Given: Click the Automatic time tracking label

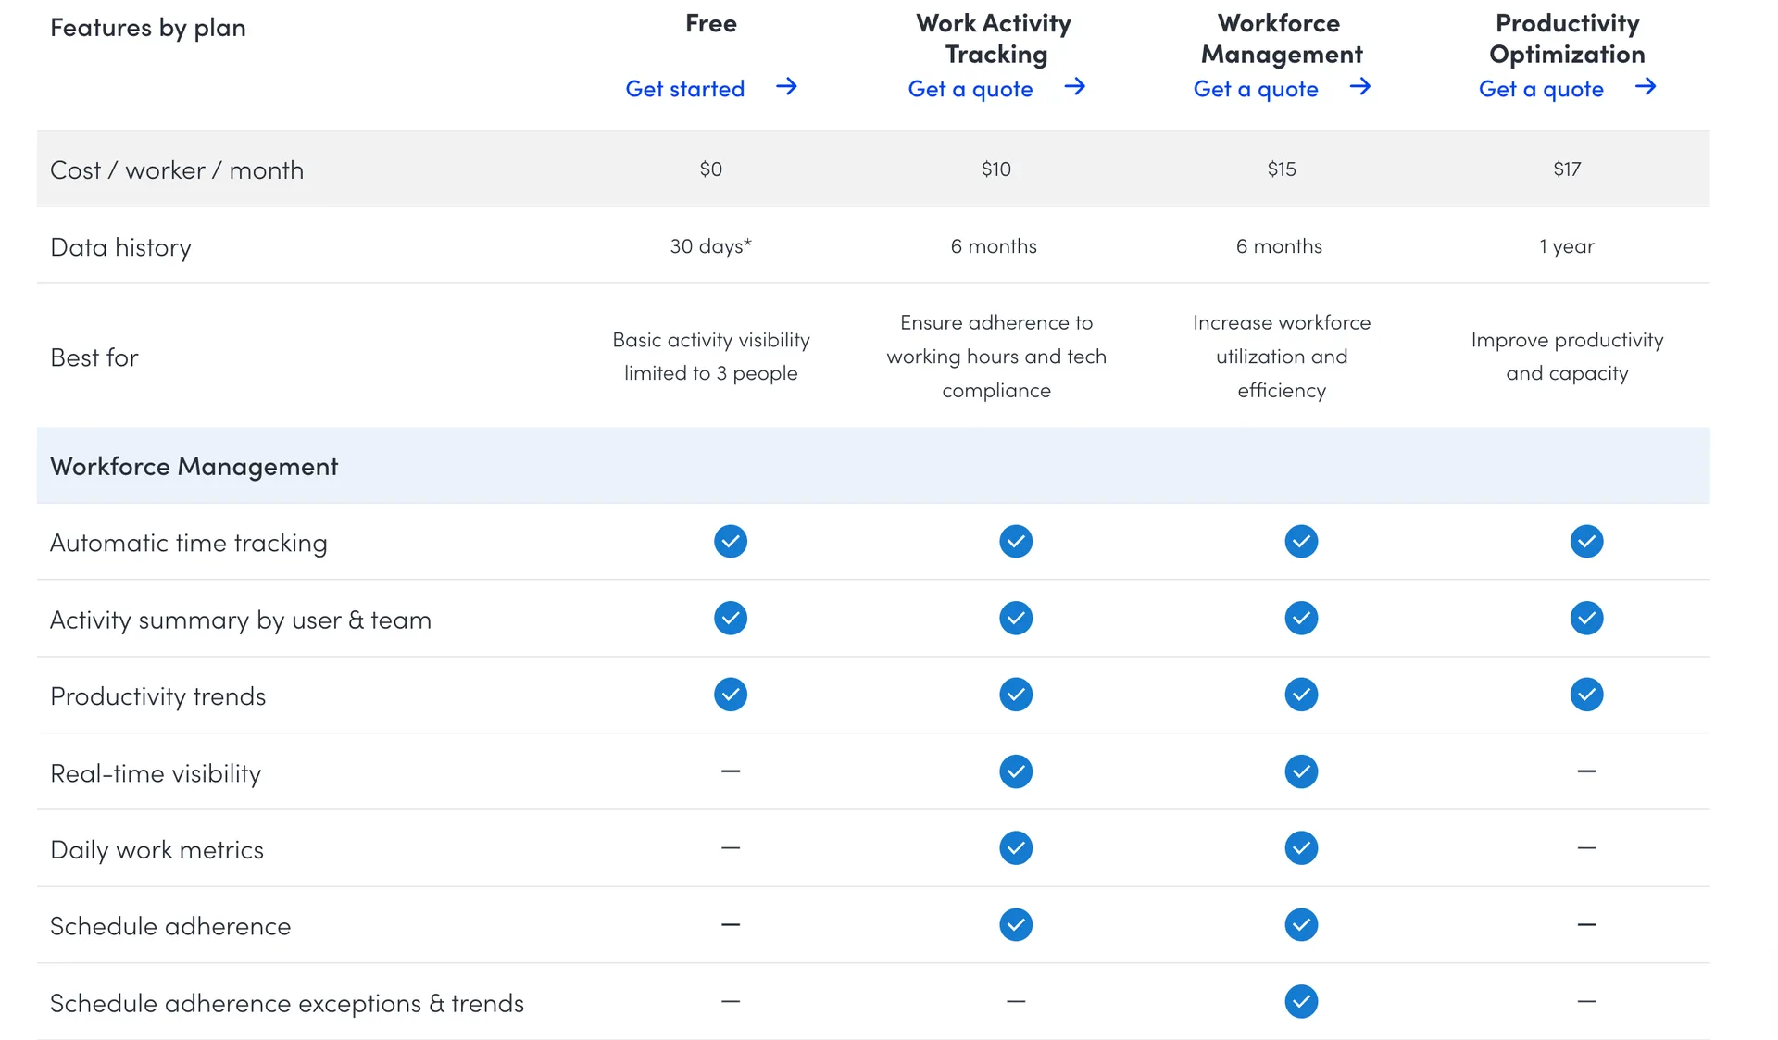Looking at the screenshot, I should click(x=189, y=543).
